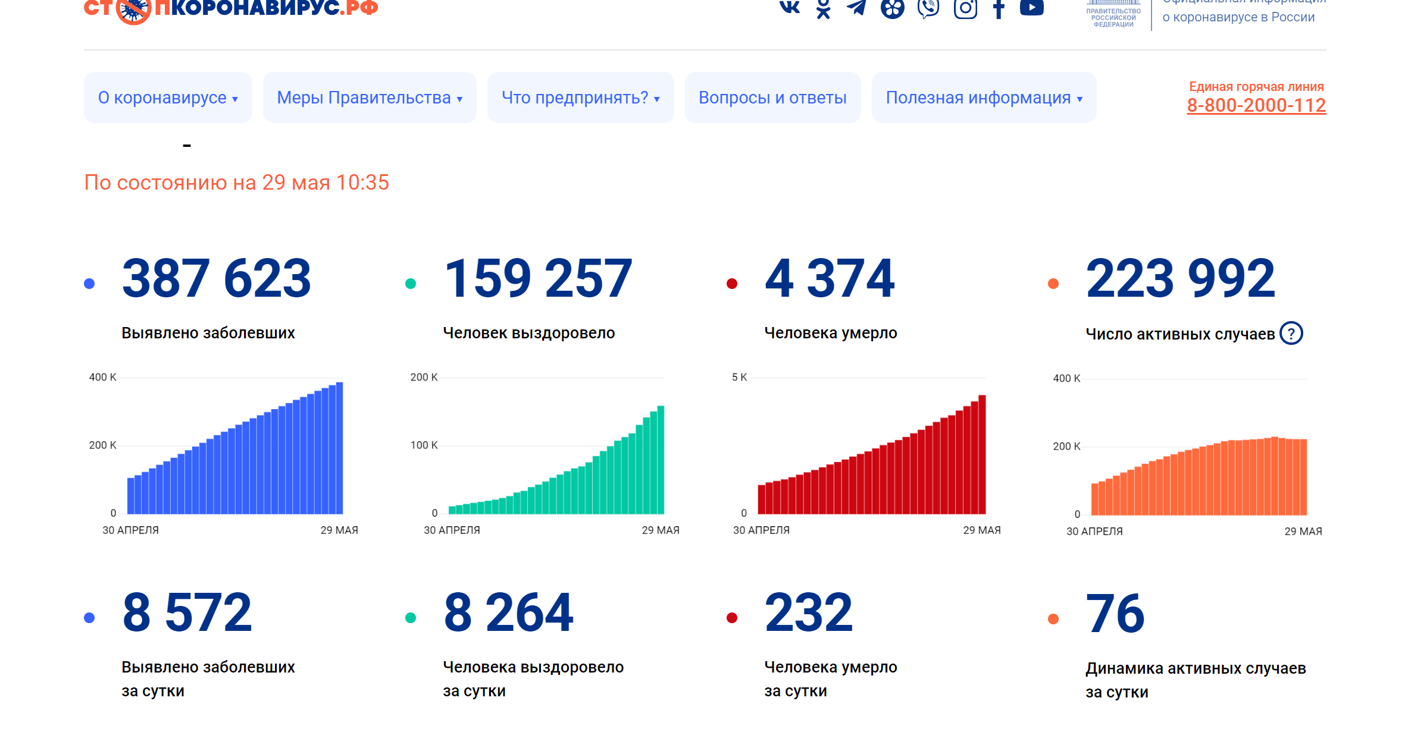This screenshot has height=729, width=1408.
Task: Expand the О коронавирусе dropdown menu
Action: [x=168, y=98]
